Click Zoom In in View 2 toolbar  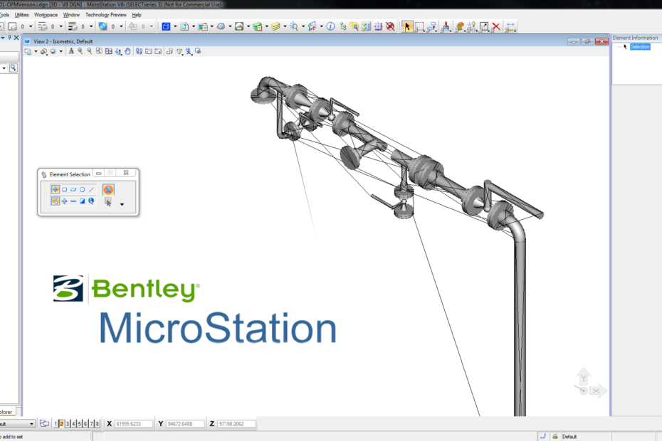pyautogui.click(x=80, y=51)
